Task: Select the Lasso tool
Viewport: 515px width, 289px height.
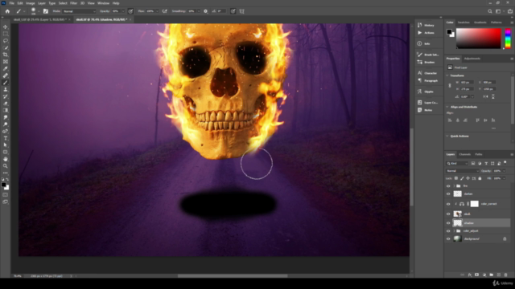Action: tap(6, 41)
